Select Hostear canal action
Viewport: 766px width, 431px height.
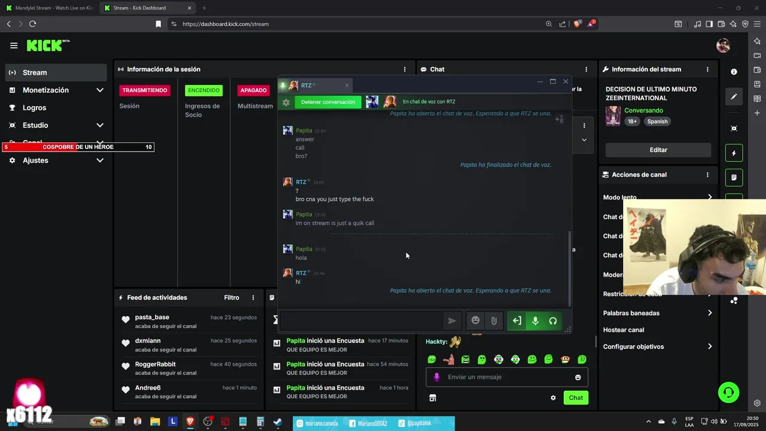click(x=624, y=330)
